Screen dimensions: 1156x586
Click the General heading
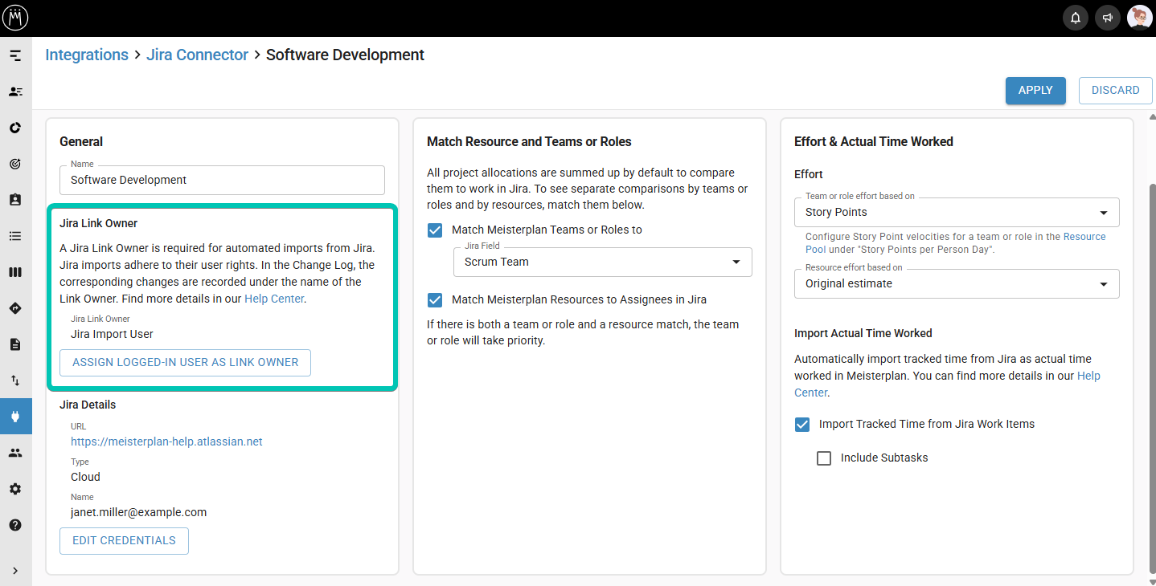click(x=81, y=141)
